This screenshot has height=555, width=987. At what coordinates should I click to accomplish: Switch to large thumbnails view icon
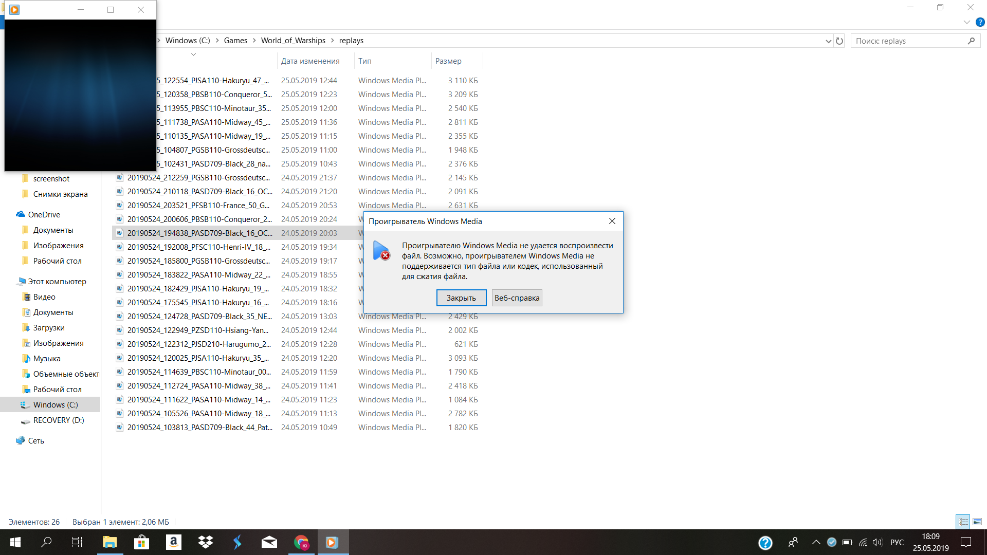[977, 522]
